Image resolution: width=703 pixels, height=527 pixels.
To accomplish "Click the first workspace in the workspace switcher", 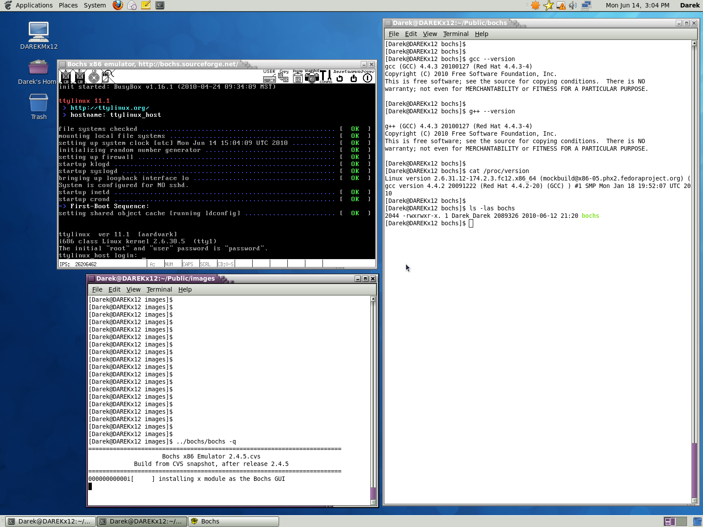I will tap(670, 521).
